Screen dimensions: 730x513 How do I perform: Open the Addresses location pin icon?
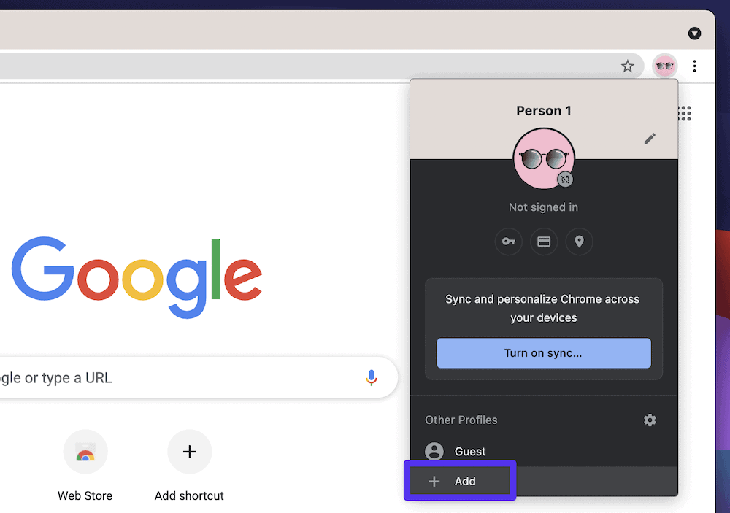tap(579, 242)
